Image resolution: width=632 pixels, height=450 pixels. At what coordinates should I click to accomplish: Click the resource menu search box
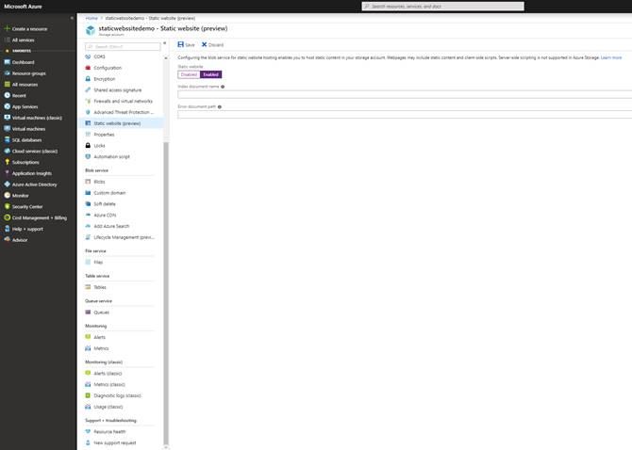[x=123, y=47]
